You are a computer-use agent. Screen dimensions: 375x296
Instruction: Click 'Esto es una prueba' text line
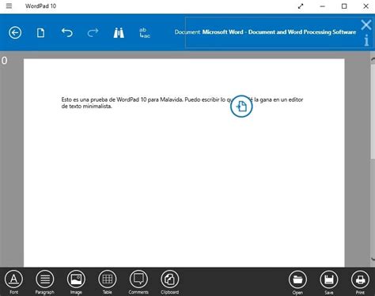click(182, 99)
